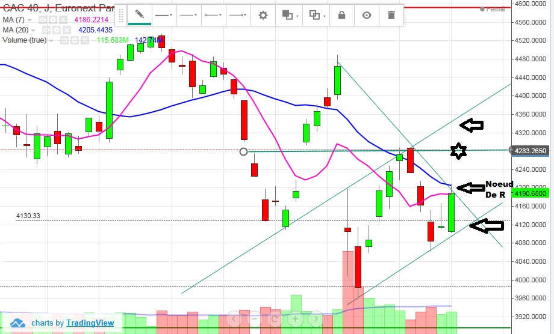Screen dimensions: 554x334
Task: Open MA (20) settings gear
Action: [57, 30]
